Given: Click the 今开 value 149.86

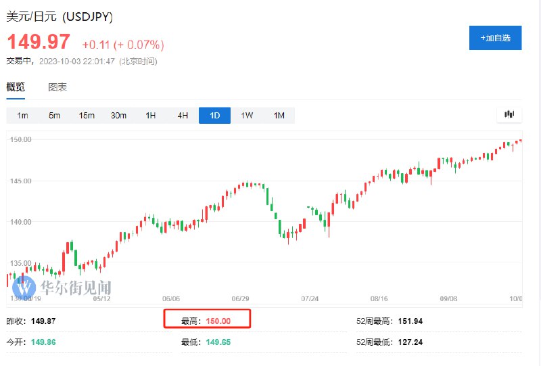Looking at the screenshot, I should [43, 342].
